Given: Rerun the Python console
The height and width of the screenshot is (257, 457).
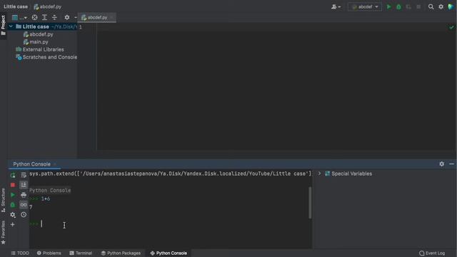Looking at the screenshot, I should [13, 175].
